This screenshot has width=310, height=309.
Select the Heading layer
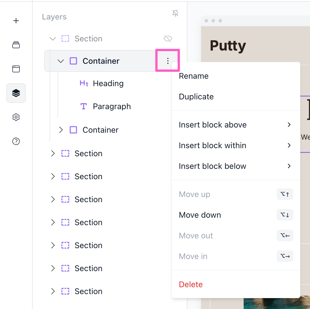[108, 84]
